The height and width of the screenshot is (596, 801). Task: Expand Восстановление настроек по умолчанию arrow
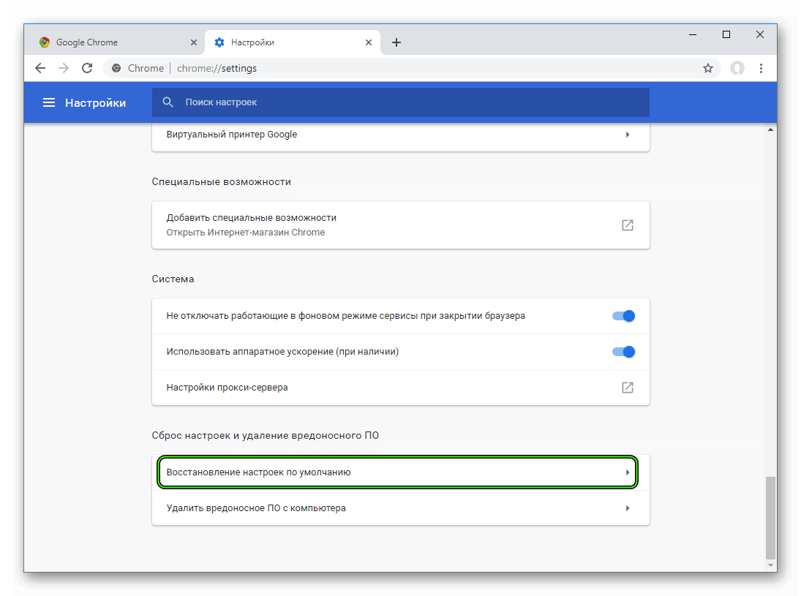coord(628,472)
